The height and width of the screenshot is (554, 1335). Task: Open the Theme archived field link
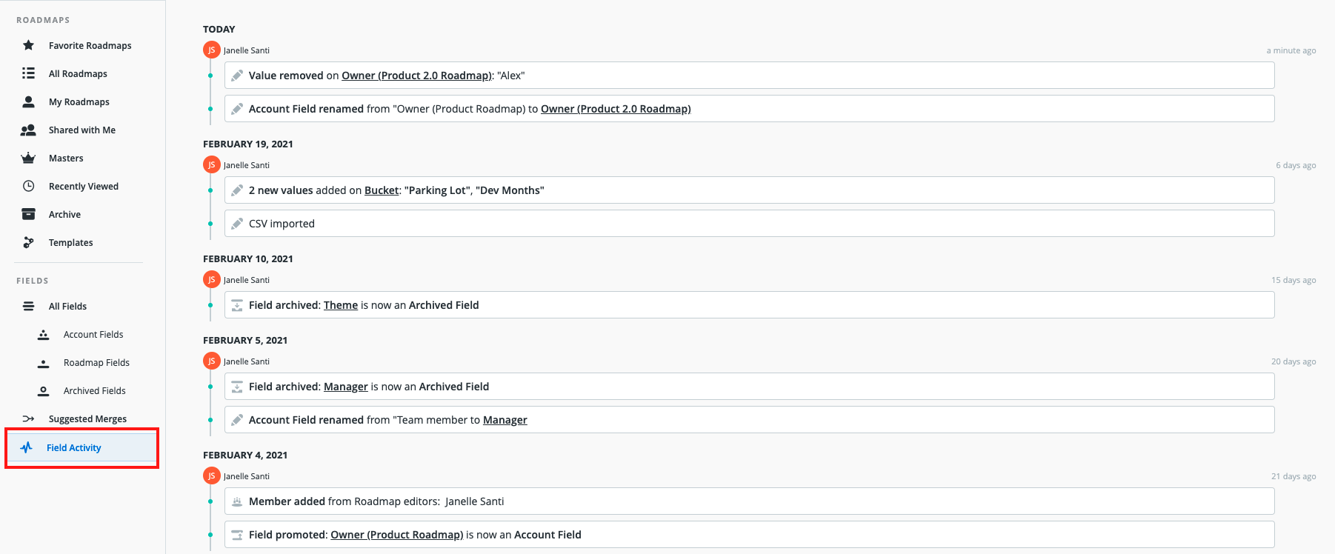click(x=341, y=305)
